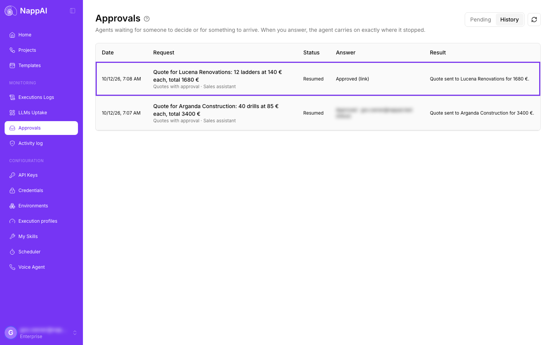The height and width of the screenshot is (345, 553).
Task: Click the Date column header
Action: point(108,53)
